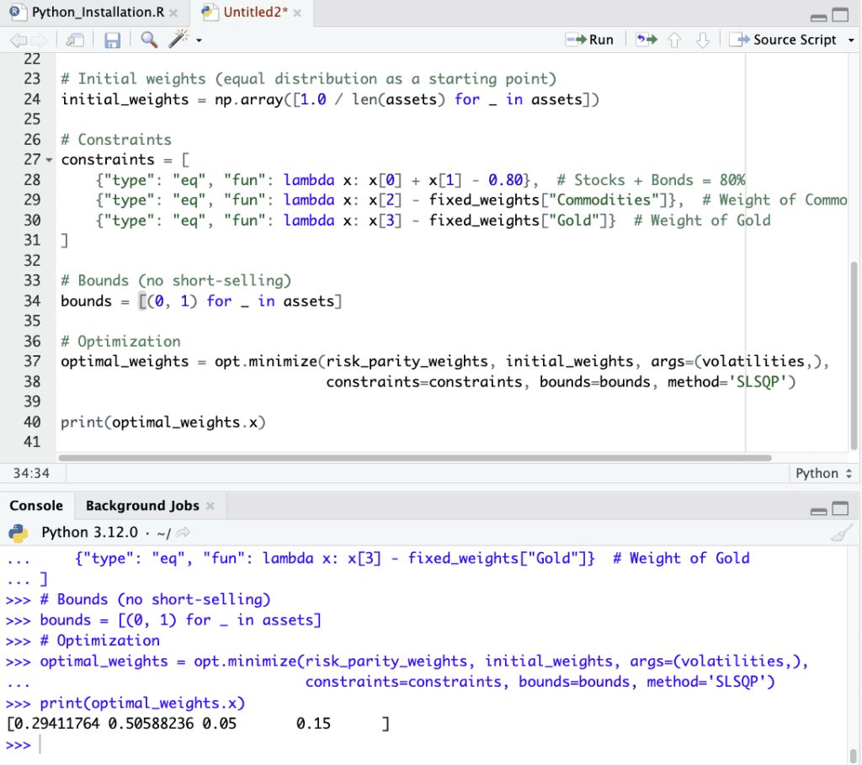Save the current script with the floppy disk icon

pos(112,40)
